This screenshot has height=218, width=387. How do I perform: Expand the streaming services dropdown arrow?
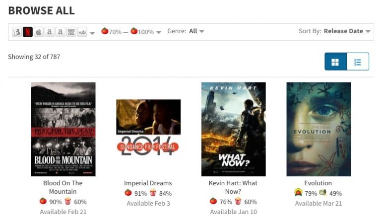pyautogui.click(x=92, y=33)
